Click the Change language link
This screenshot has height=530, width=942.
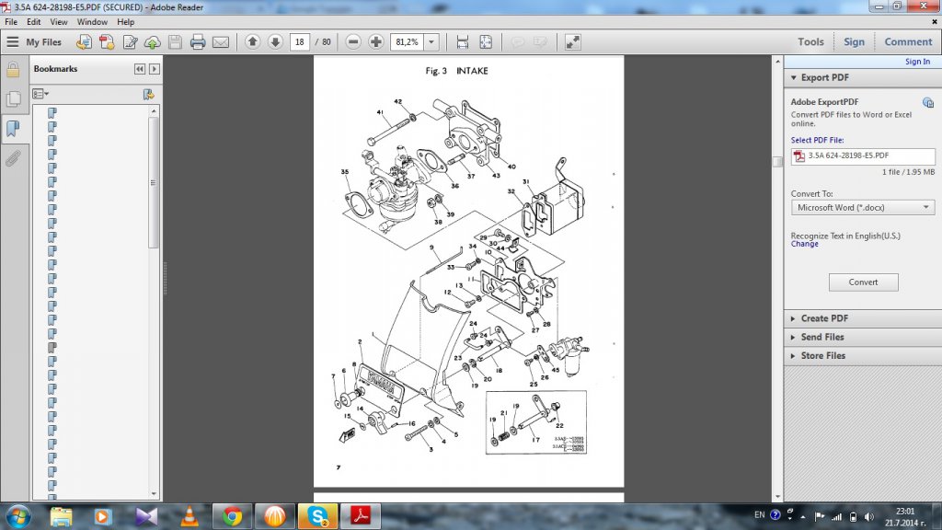(x=804, y=245)
